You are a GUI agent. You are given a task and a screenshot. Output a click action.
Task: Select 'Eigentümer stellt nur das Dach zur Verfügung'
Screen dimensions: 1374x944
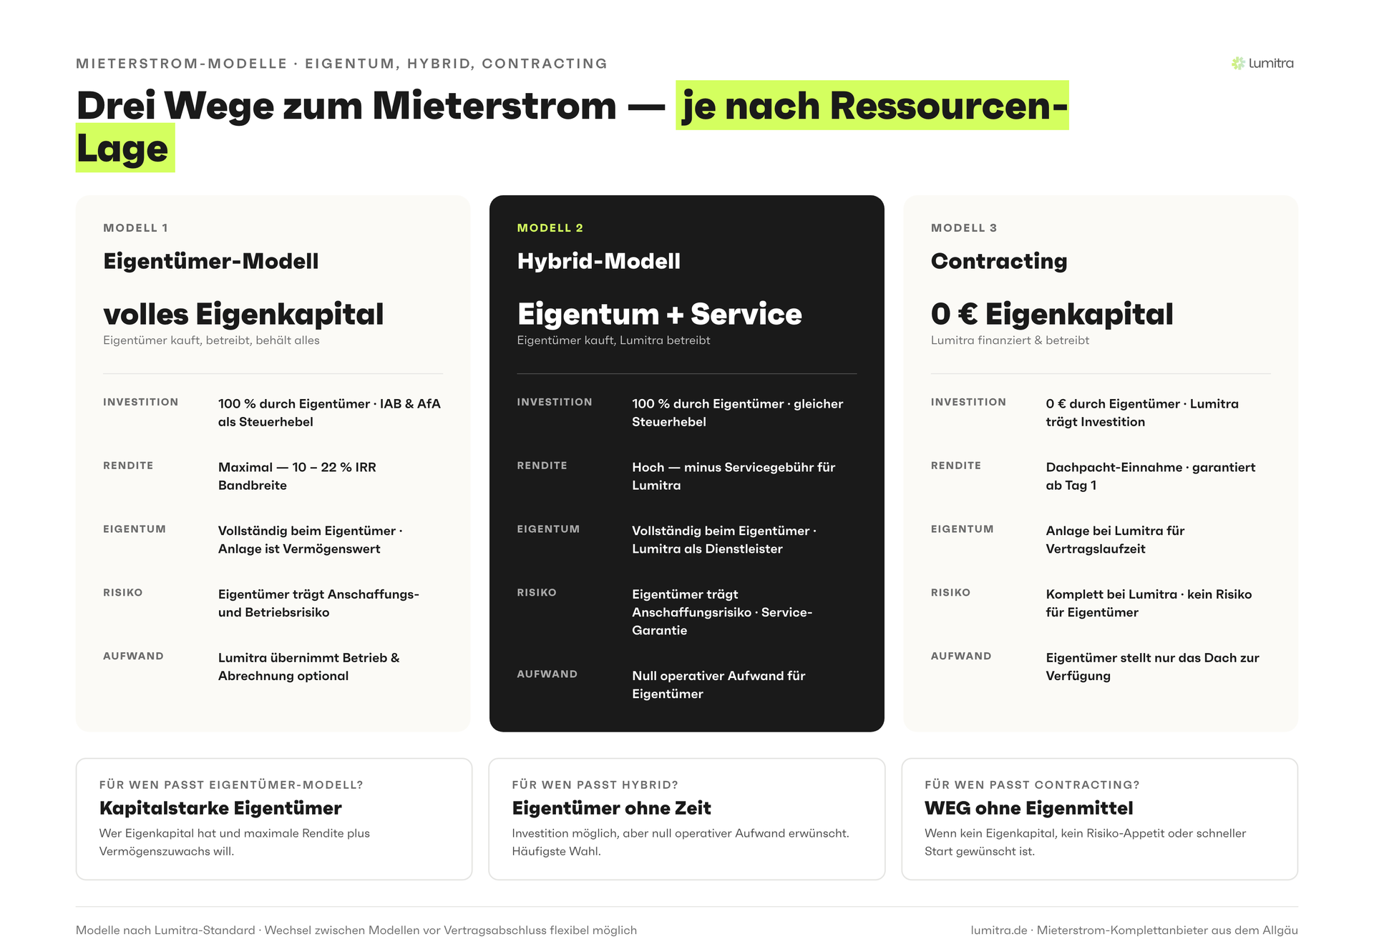(1152, 667)
